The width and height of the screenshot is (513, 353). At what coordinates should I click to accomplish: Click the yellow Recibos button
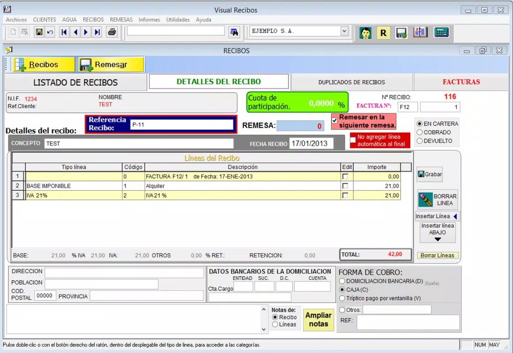(x=44, y=64)
